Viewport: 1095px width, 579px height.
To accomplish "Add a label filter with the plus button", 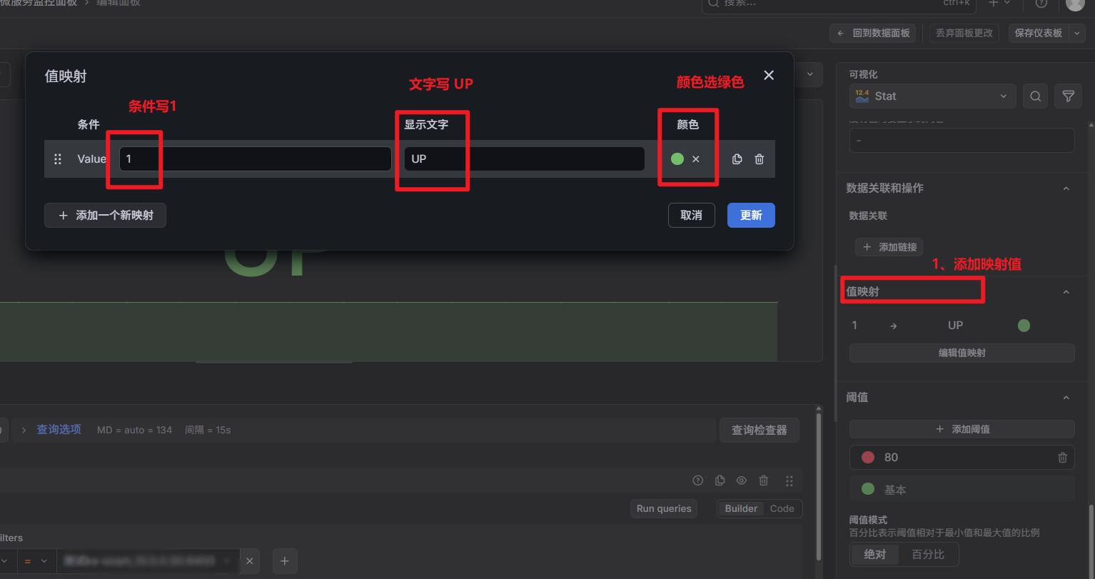I will click(x=284, y=561).
